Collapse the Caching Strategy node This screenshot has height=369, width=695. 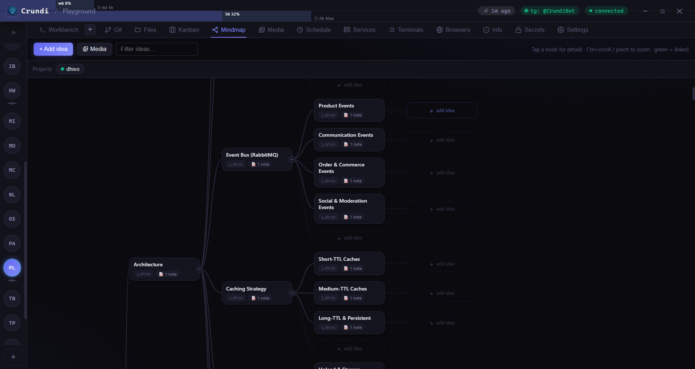292,293
